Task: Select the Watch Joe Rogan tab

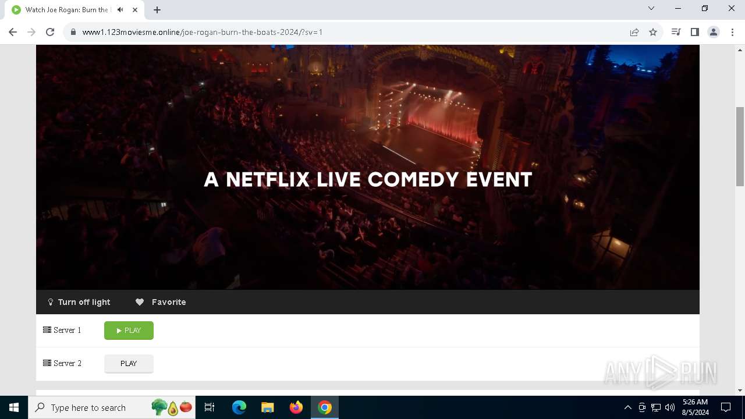Action: point(74,10)
